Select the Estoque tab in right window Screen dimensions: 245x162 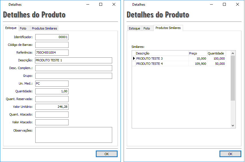click(x=134, y=28)
